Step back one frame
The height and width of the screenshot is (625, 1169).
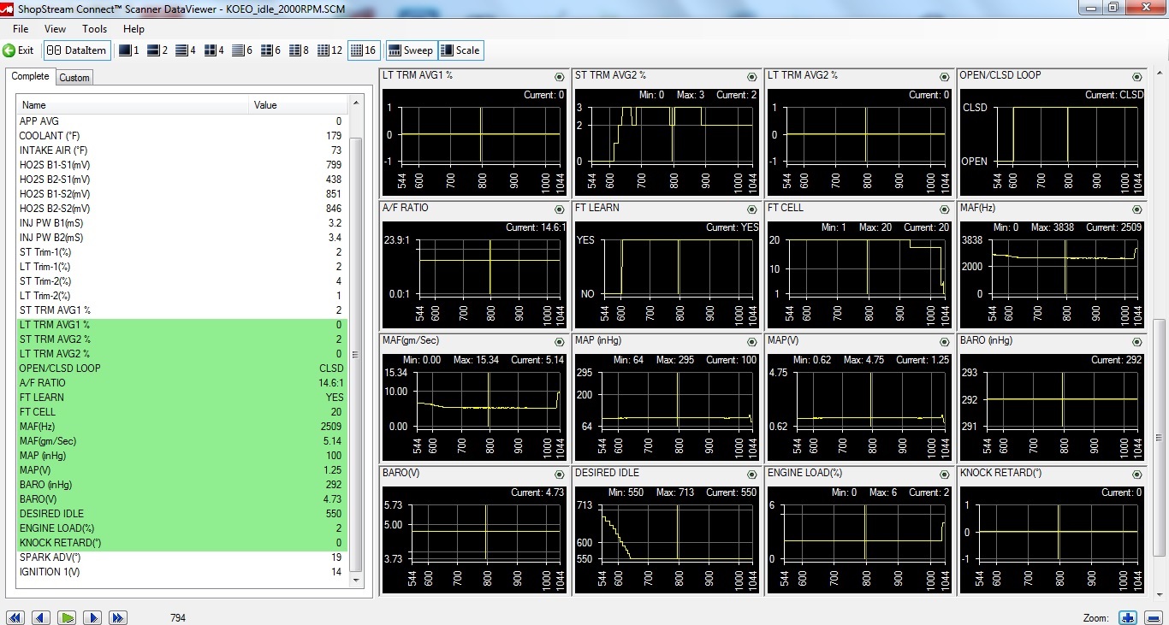pyautogui.click(x=40, y=617)
